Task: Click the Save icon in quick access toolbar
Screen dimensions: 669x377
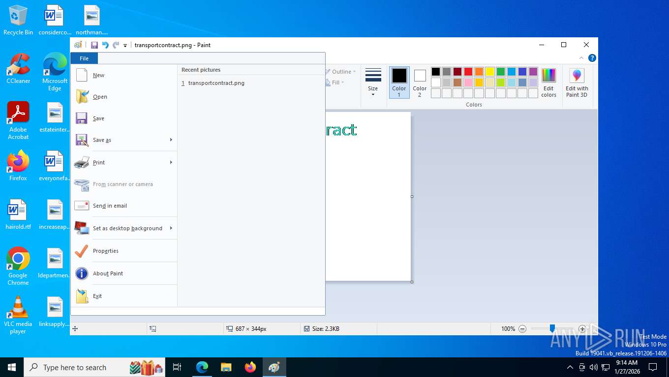Action: [94, 45]
